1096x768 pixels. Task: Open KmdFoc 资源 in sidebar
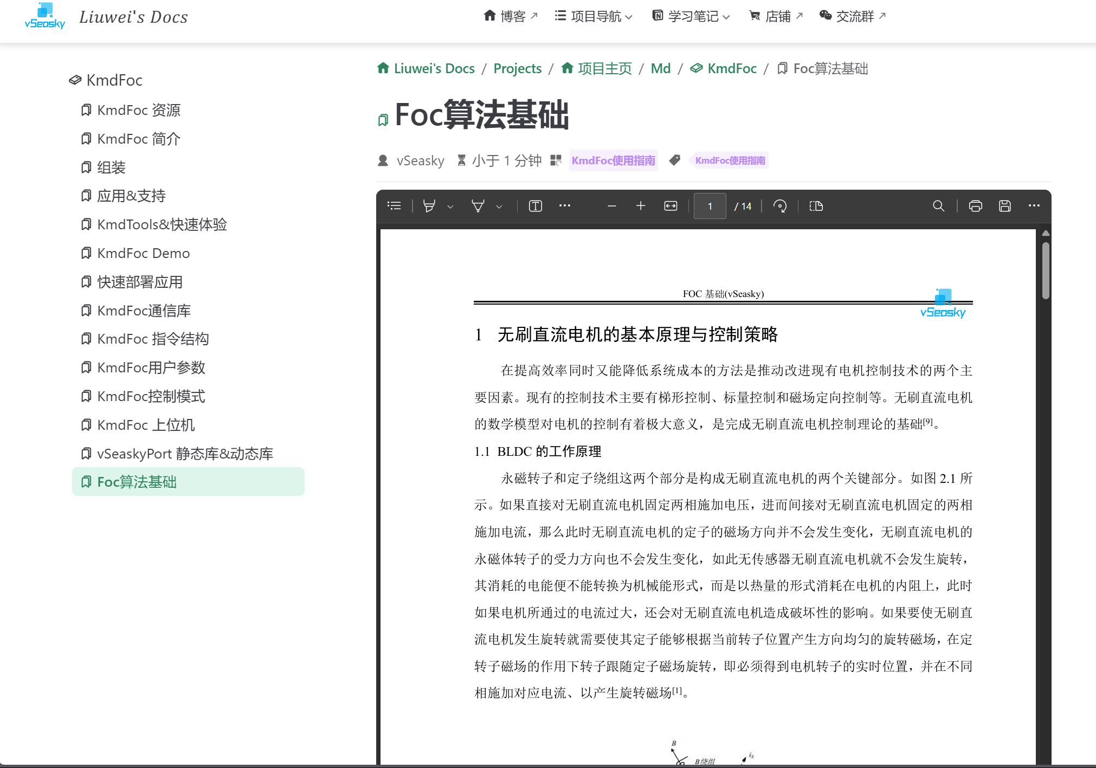pyautogui.click(x=188, y=110)
